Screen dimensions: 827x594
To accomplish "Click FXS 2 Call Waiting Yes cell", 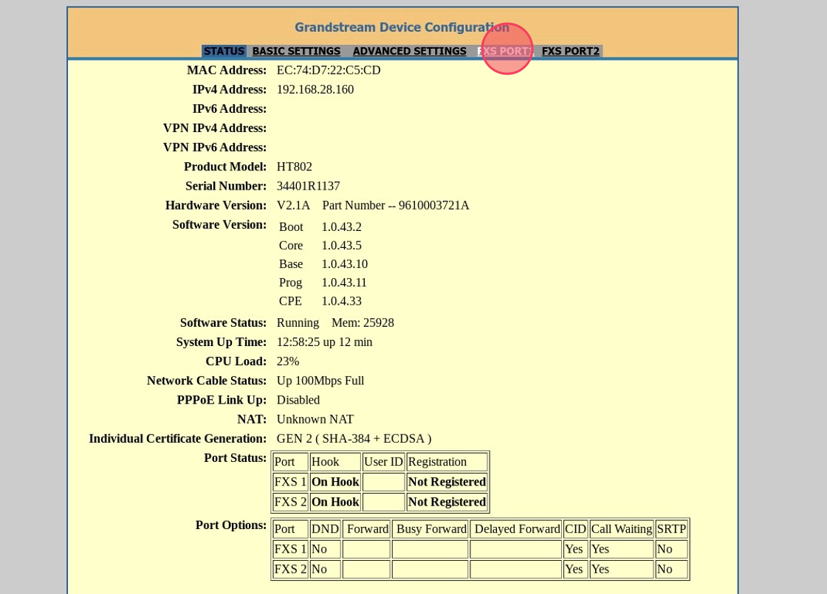I will [x=621, y=569].
